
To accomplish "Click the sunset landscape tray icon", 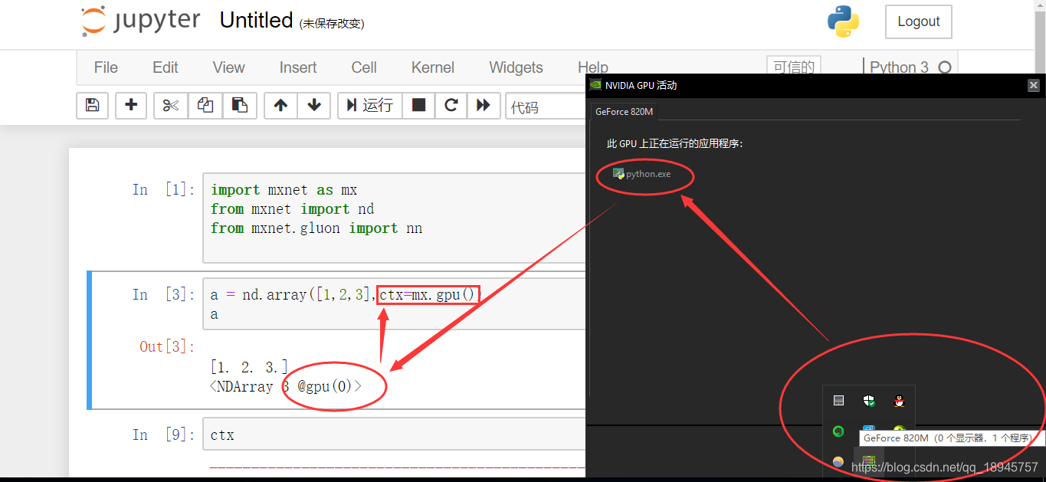I will pos(838,462).
